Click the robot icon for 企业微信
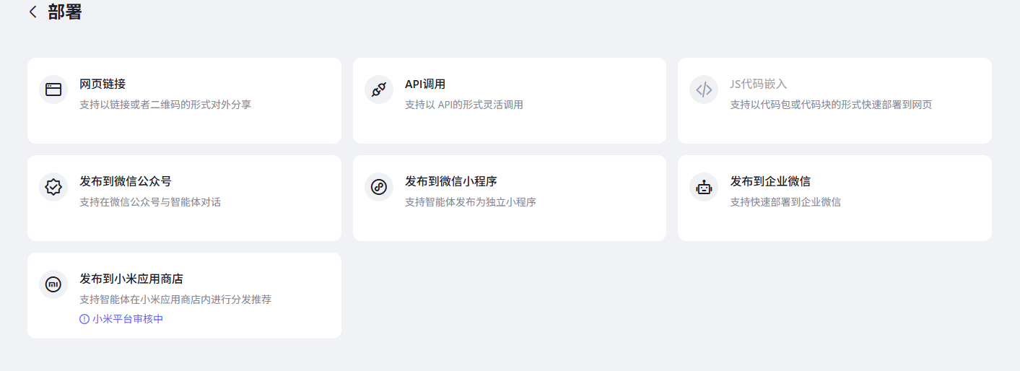The image size is (1020, 371). [x=704, y=187]
